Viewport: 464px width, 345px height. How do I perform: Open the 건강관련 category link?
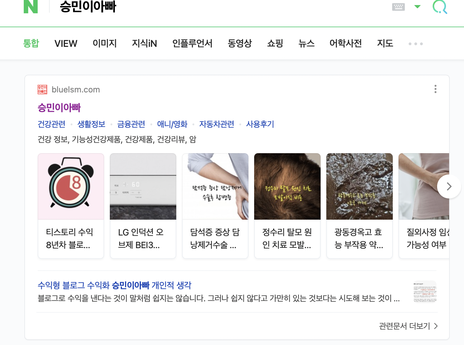[x=51, y=124]
